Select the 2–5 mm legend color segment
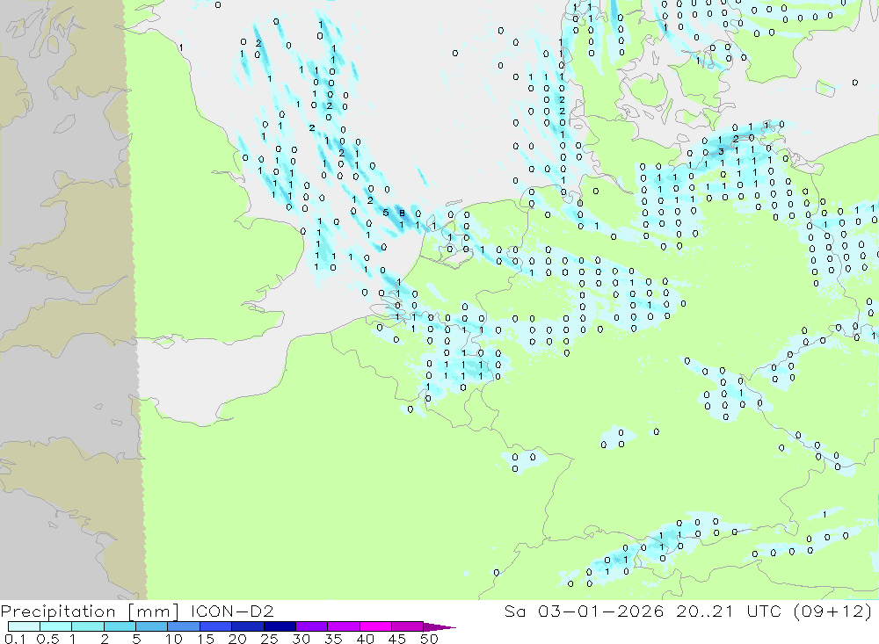Viewport: 879px width, 644px height. click(x=120, y=626)
